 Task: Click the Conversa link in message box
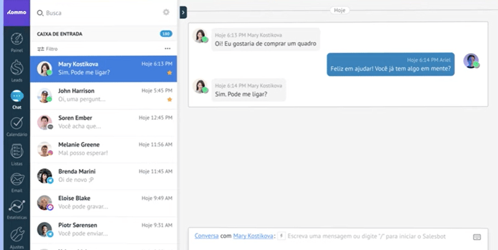point(206,236)
